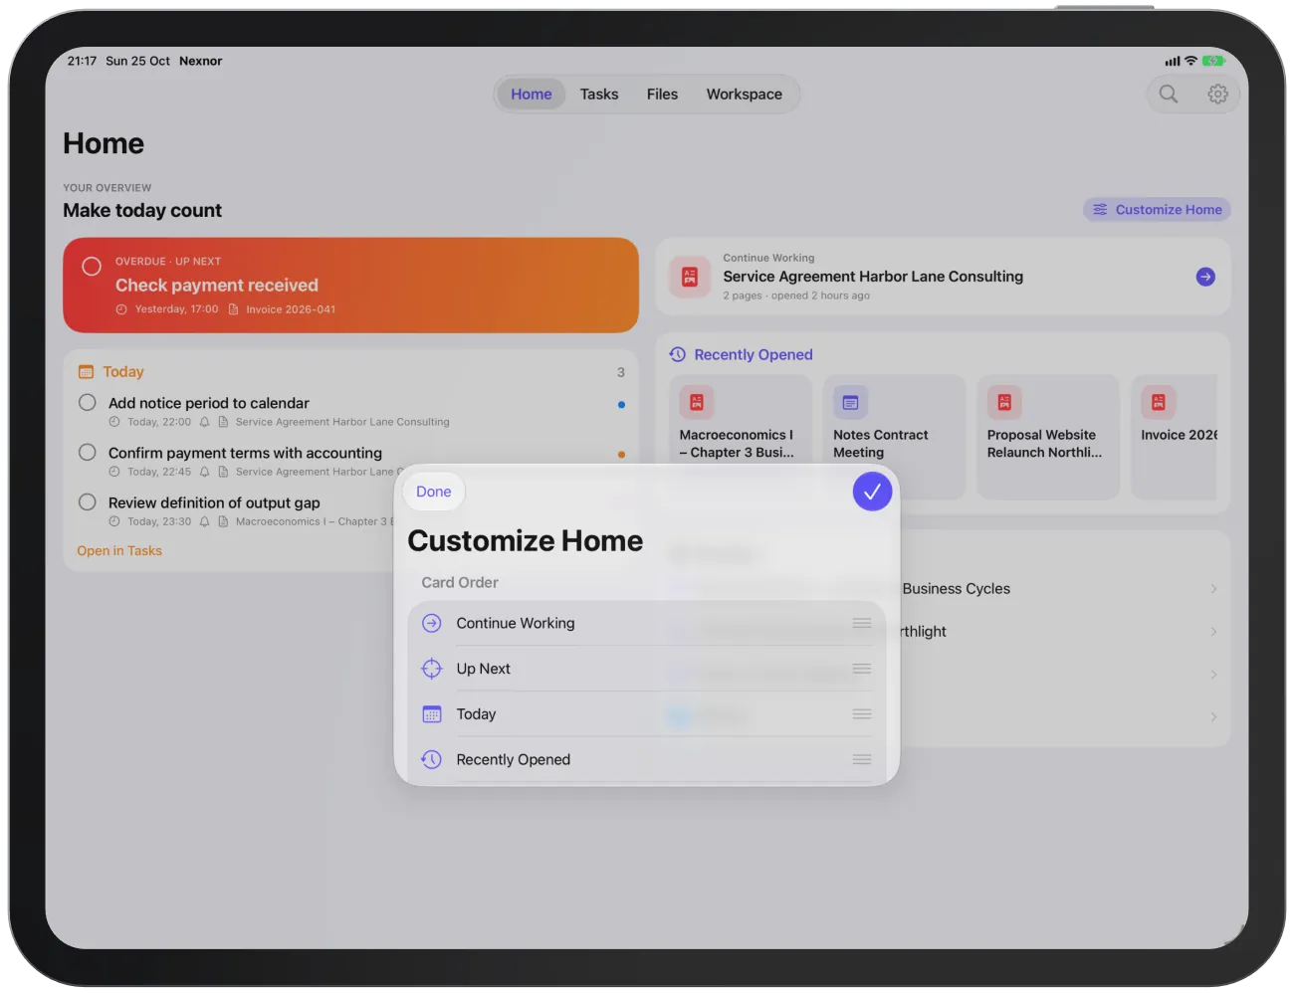1294x993 pixels.
Task: Click the Notes Contract Meeting note icon
Action: 850,402
